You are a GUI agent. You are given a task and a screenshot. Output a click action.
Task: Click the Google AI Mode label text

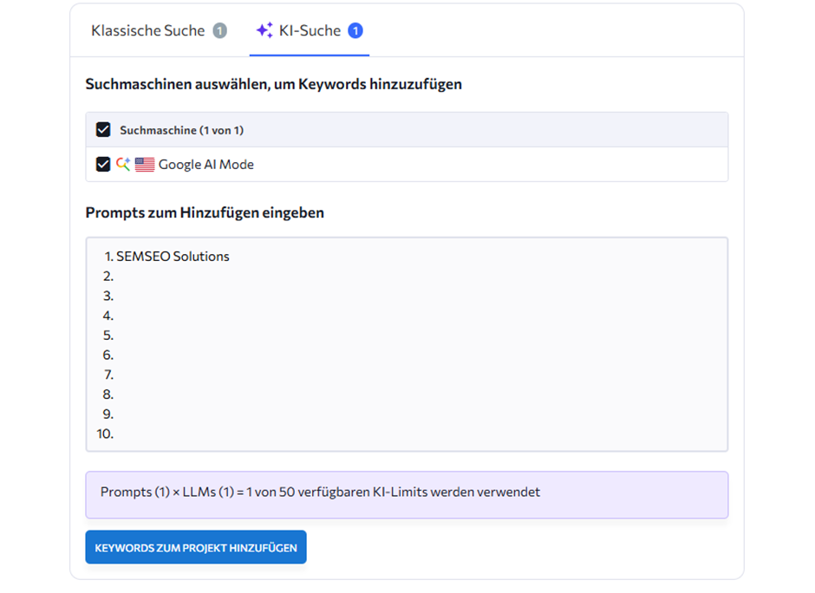[x=205, y=164]
